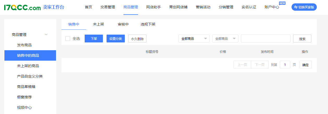Open the first 全部商品 dropdown
Image resolution: width=328 pixels, height=114 pixels.
pyautogui.click(x=194, y=39)
